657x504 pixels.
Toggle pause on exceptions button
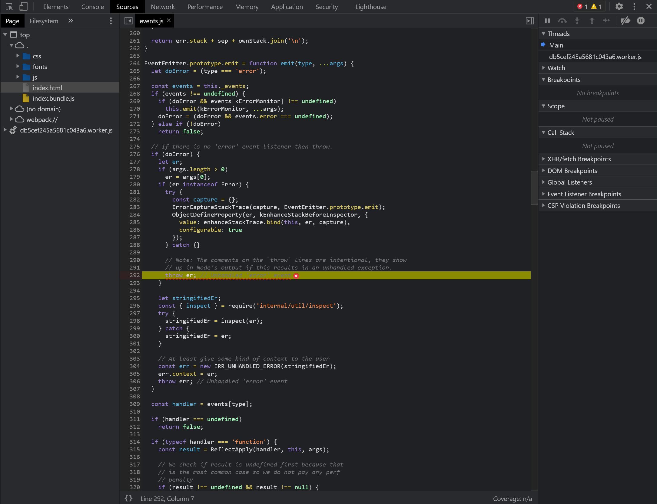[x=641, y=21]
